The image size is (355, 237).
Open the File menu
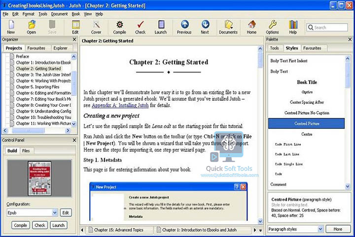5,14
